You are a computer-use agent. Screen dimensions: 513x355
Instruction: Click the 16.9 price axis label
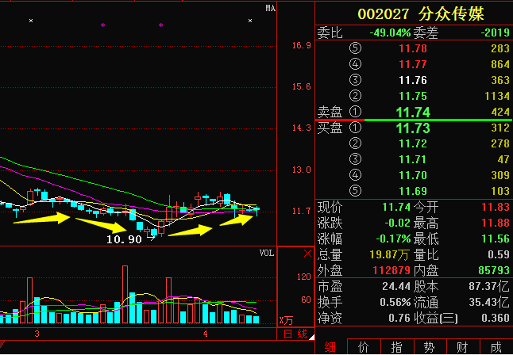point(301,45)
